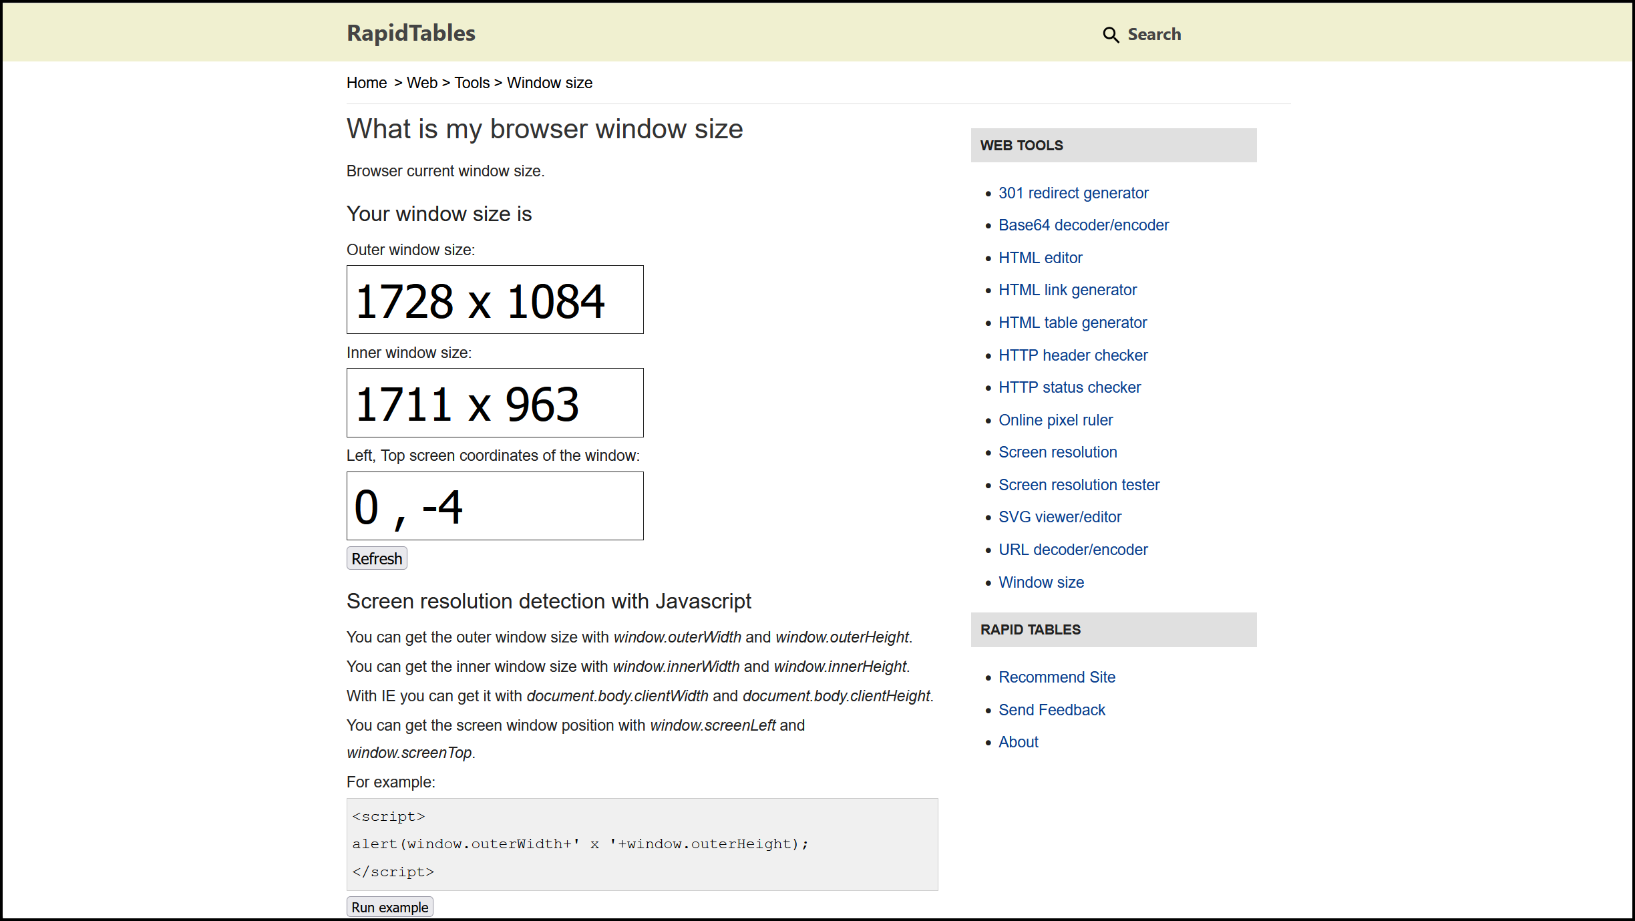1635x921 pixels.
Task: Open URL decoder/encoder link
Action: 1073,550
